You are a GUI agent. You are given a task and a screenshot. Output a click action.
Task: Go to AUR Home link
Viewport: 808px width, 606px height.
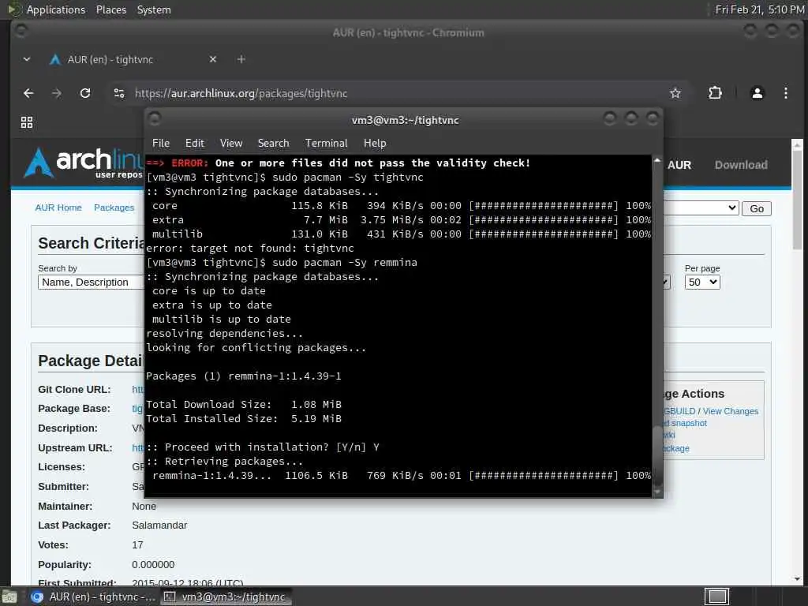tap(58, 208)
